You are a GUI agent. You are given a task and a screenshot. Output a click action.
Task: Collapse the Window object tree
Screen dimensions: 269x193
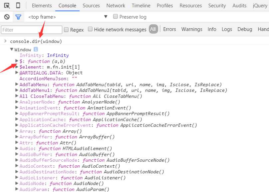[12, 49]
